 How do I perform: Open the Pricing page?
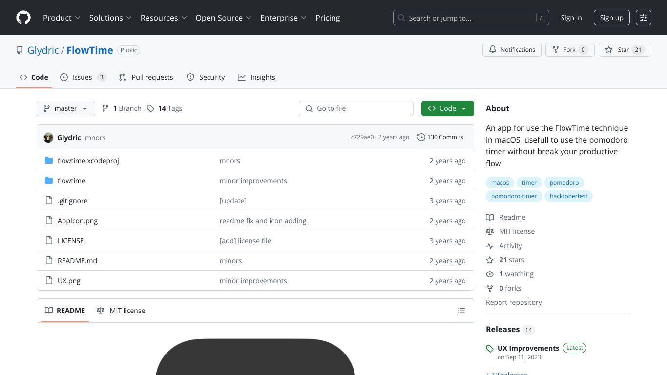click(x=328, y=18)
